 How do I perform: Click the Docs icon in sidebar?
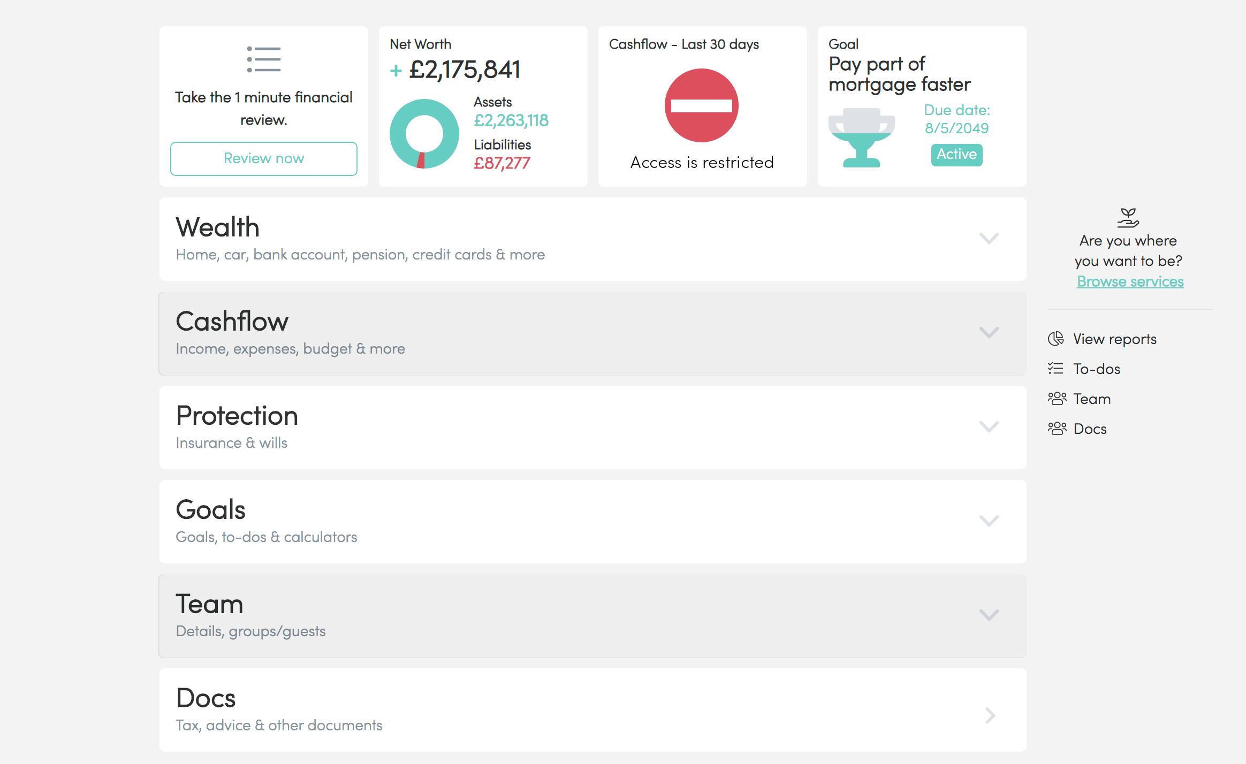(1057, 429)
